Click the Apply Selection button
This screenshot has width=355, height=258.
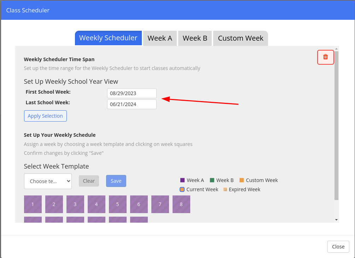(45, 116)
